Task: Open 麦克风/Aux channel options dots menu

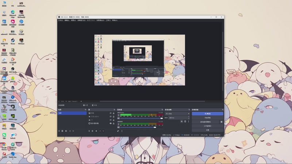Action: pos(118,115)
